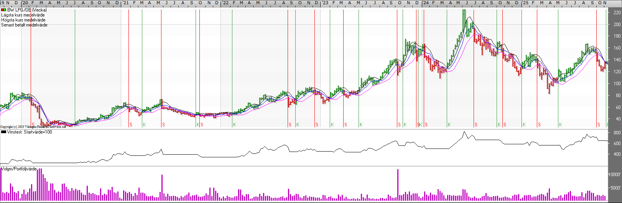Viewport: 622px width, 203px height.
Task: Click the '24 year marker on timeline
Action: (425, 3)
